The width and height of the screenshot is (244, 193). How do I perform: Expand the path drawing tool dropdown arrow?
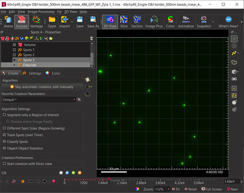coord(238,53)
